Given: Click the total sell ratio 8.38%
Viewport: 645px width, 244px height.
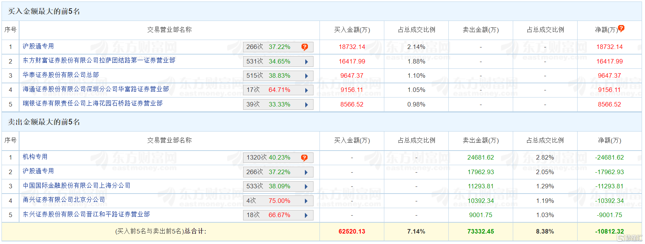Looking at the screenshot, I should 545,231.
